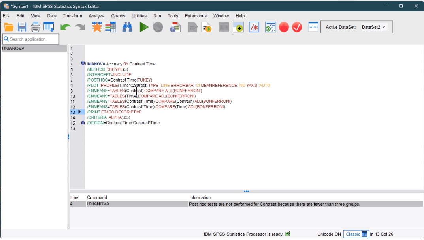Click the Open folder icon
The width and height of the screenshot is (424, 240).
click(8, 27)
